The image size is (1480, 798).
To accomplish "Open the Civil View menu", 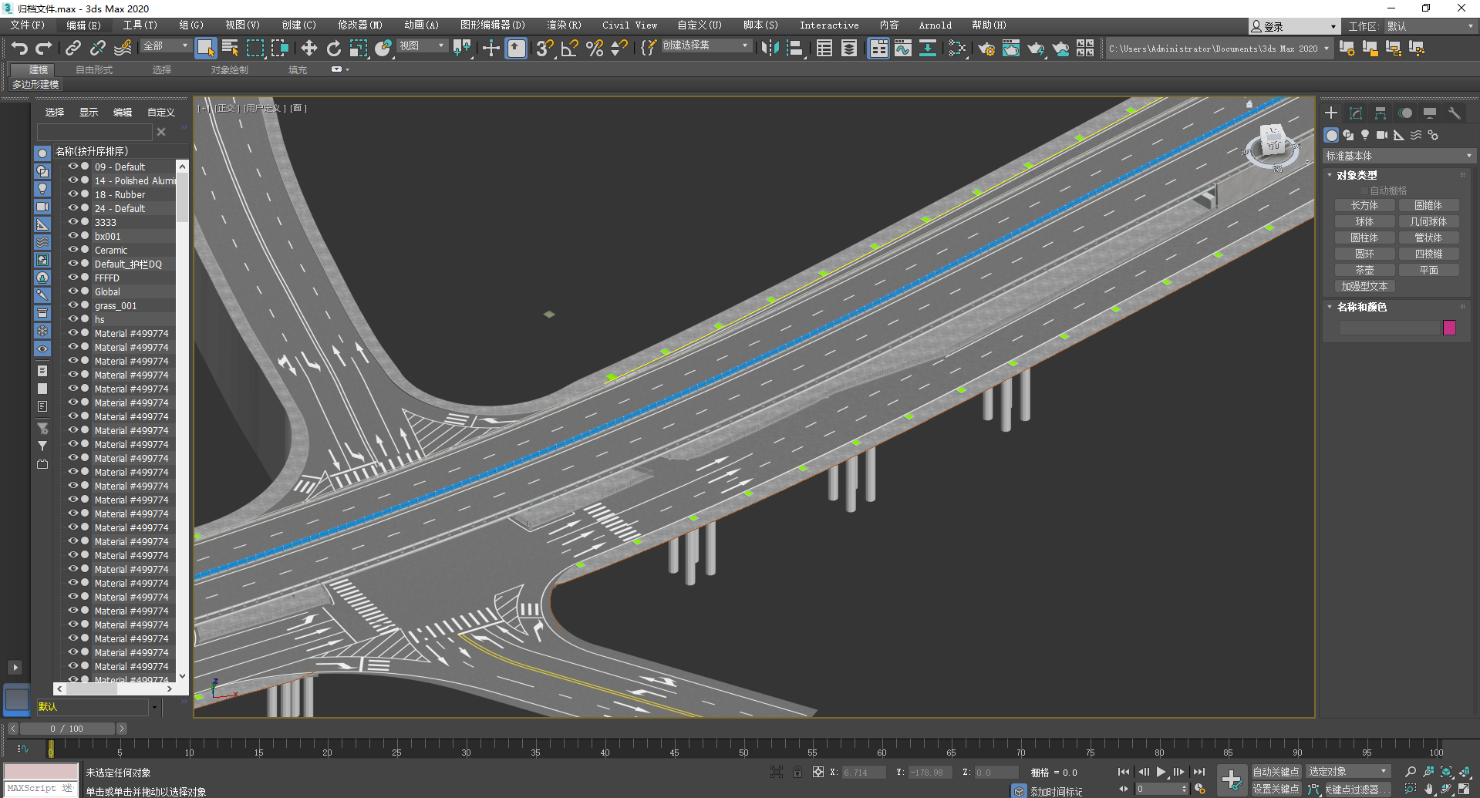I will [629, 25].
